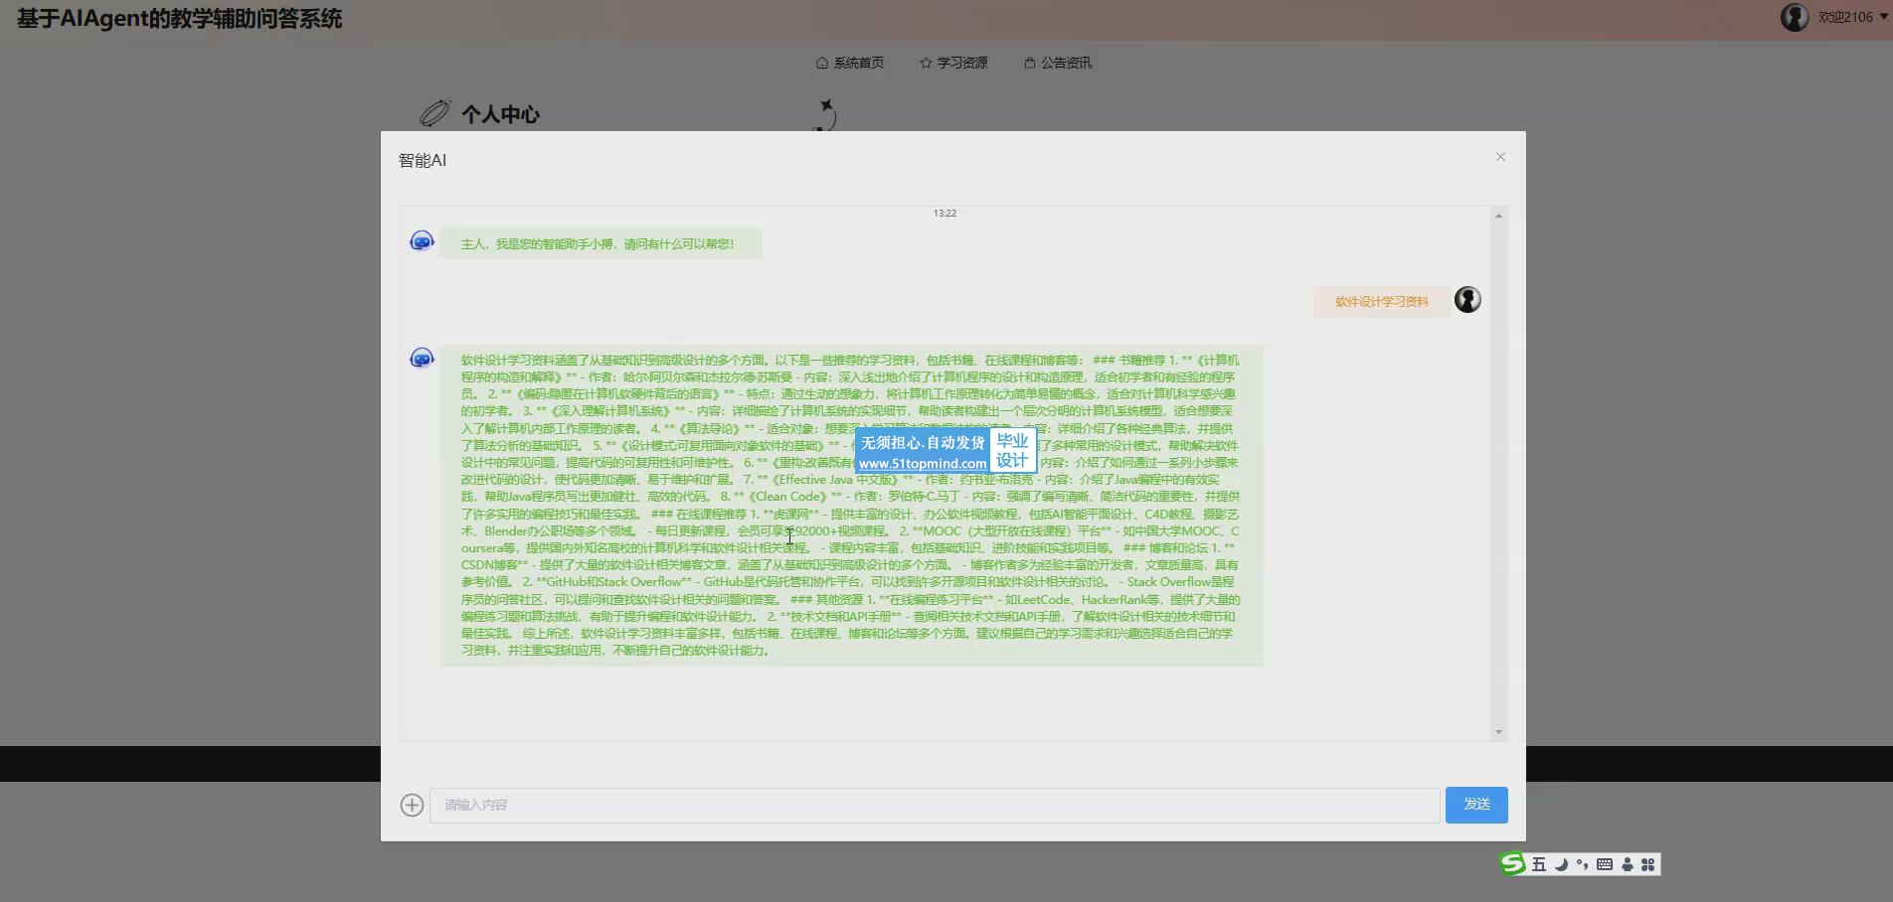Toggle the Chinese punctuation mode icon
Viewport: 1893px width, 902px height.
(1582, 864)
